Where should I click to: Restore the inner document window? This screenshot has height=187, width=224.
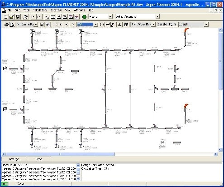(216, 10)
